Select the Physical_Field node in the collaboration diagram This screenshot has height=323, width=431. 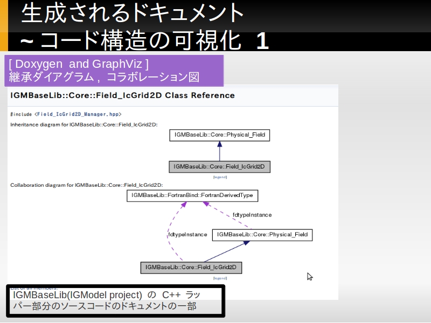[x=262, y=235]
